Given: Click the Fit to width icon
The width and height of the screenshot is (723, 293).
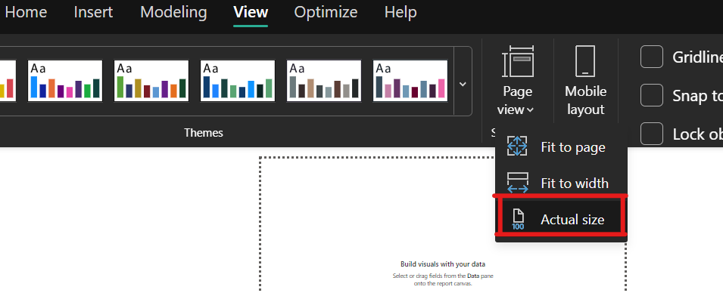Looking at the screenshot, I should coord(517,183).
